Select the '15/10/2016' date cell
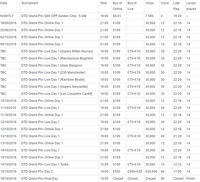The image size is (200, 182). pyautogui.click(x=8, y=171)
